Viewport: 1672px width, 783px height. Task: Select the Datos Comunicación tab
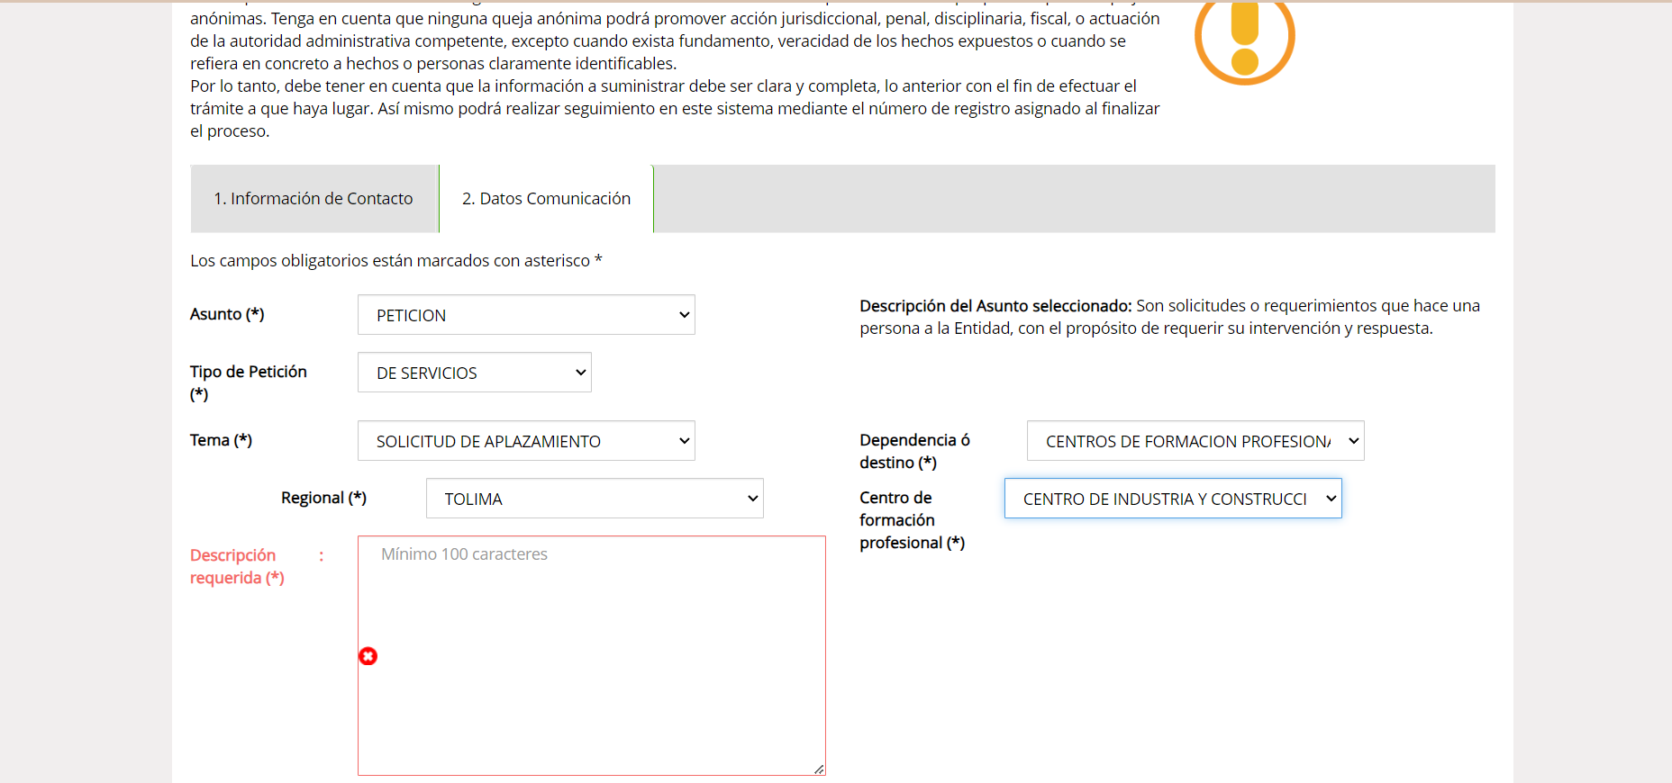546,199
